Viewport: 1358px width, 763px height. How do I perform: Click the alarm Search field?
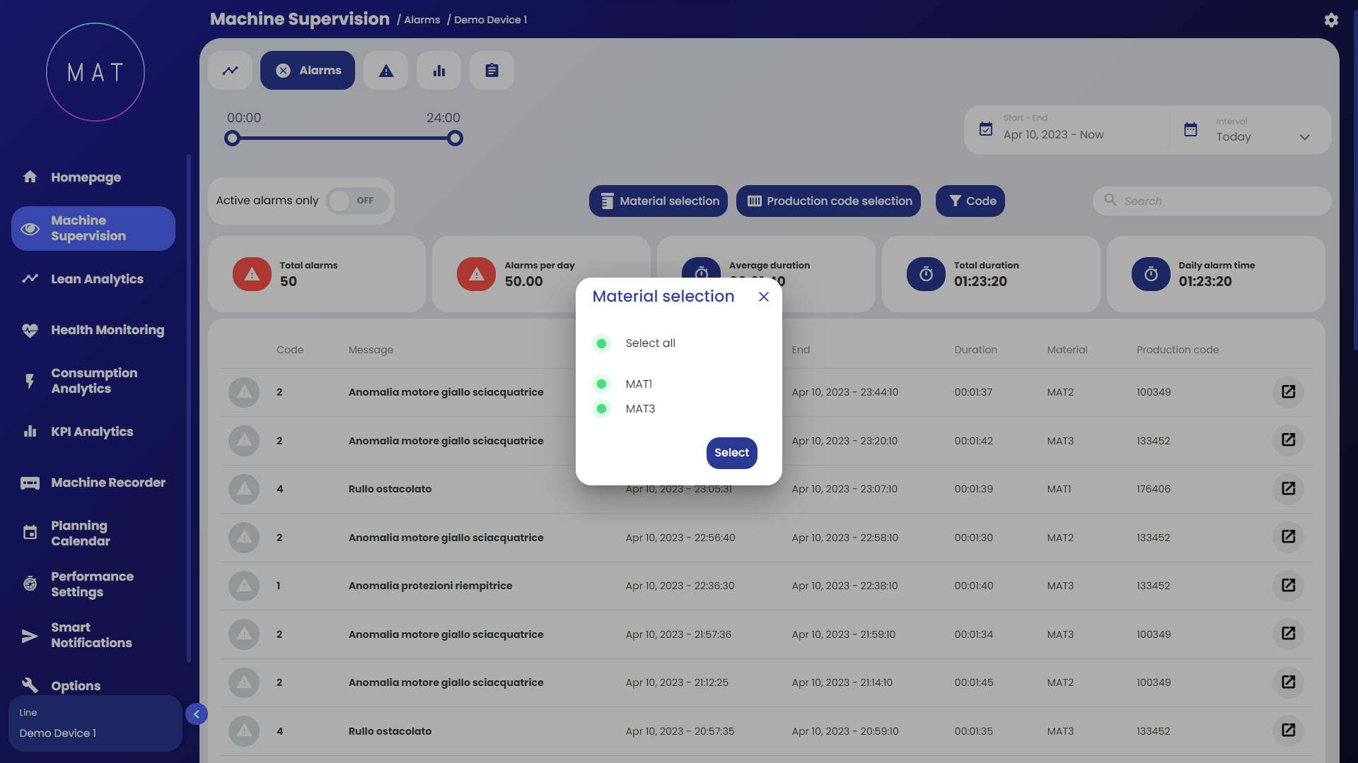point(1212,201)
